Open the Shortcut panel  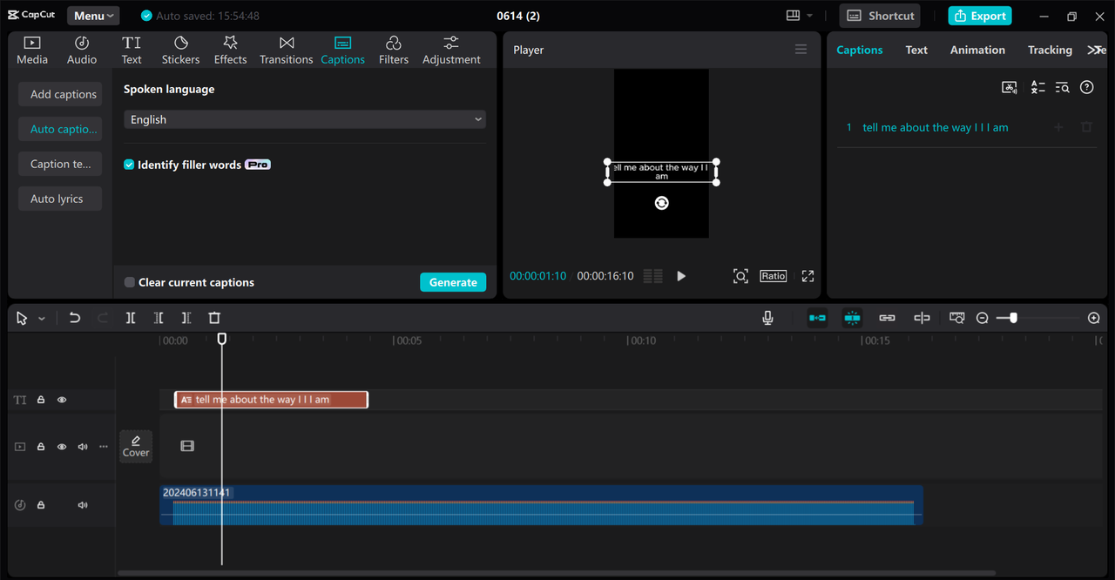click(x=881, y=16)
